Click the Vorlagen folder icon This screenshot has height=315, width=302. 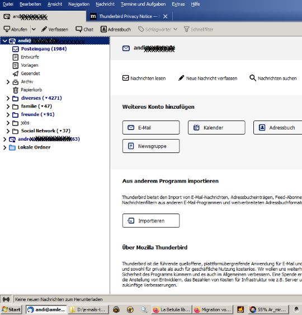[16, 66]
